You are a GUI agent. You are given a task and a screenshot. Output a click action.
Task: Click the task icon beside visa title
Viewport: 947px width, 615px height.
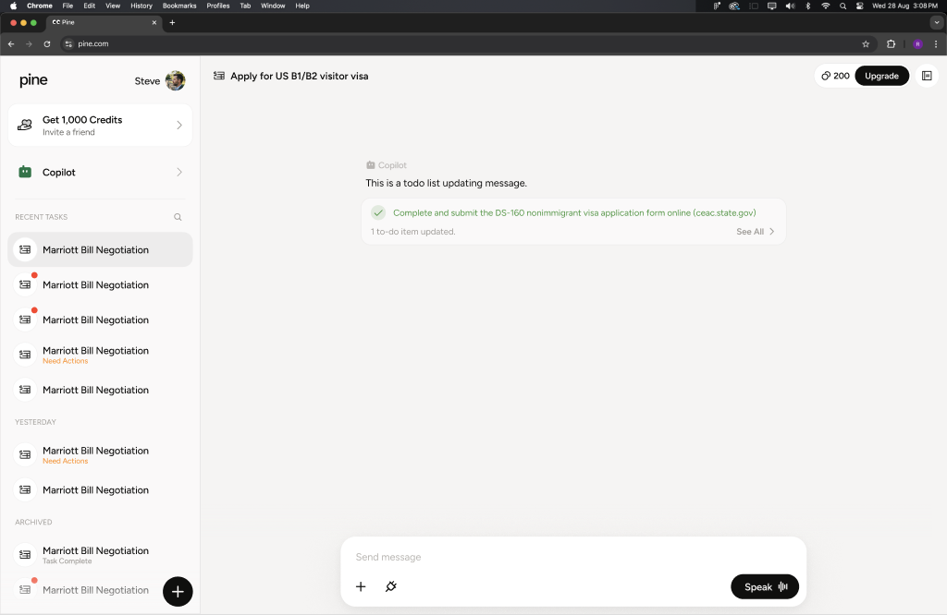(x=219, y=76)
